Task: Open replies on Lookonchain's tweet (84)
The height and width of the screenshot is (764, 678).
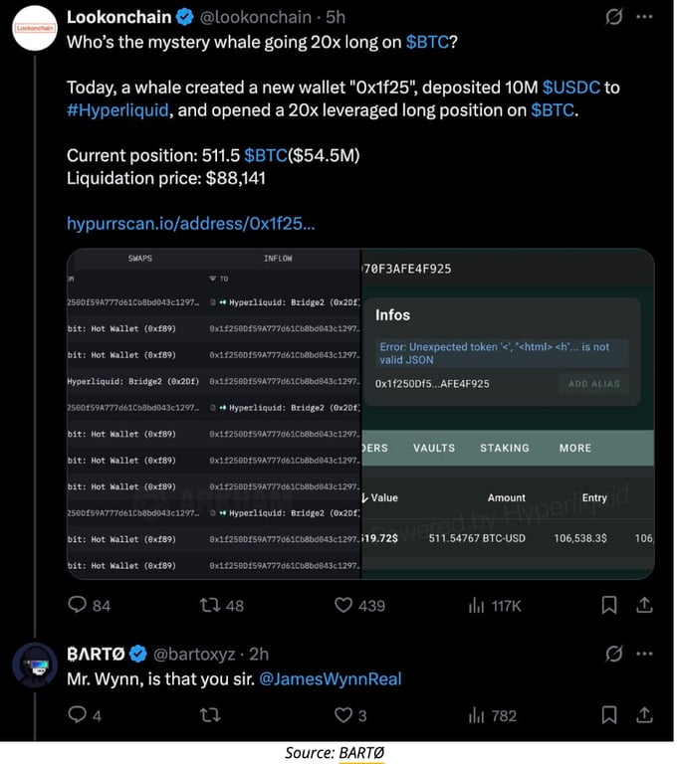Action: pyautogui.click(x=90, y=605)
